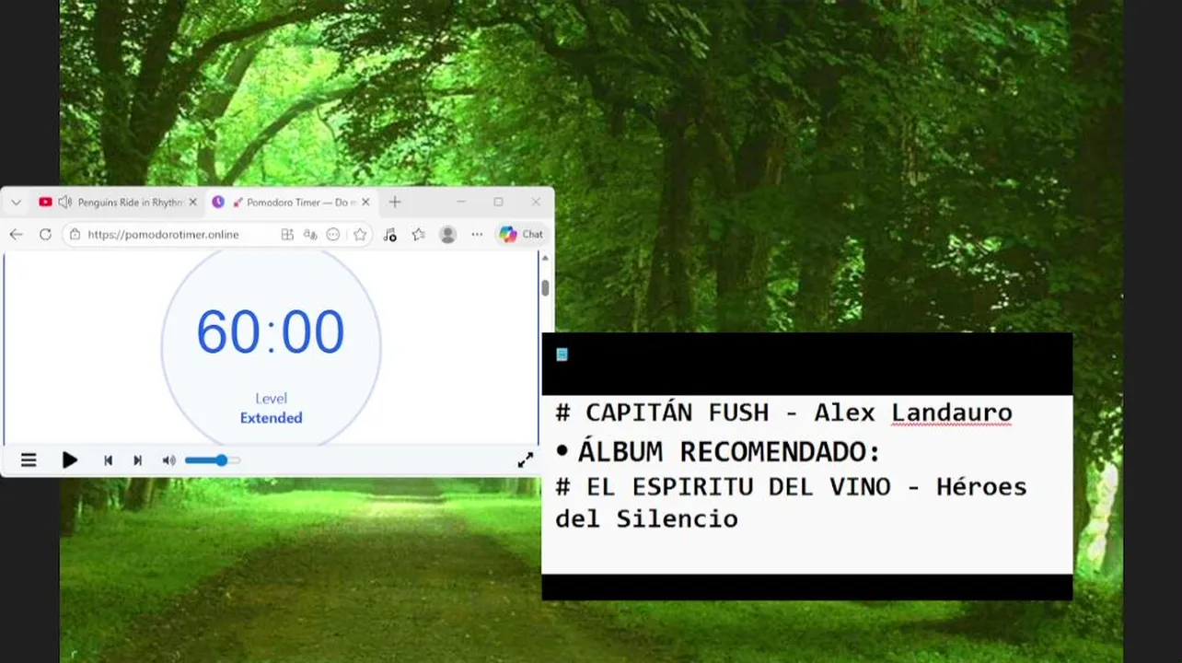Image resolution: width=1182 pixels, height=663 pixels.
Task: Close the Penguins Ride in Rhythm tab
Action: click(192, 203)
